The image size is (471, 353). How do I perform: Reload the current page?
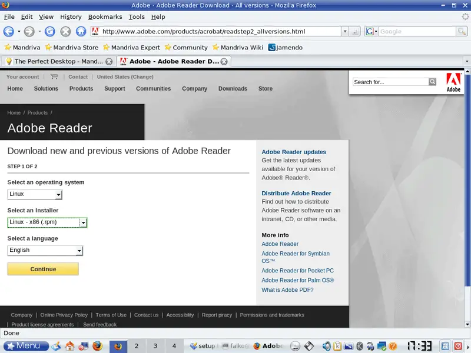pos(50,31)
